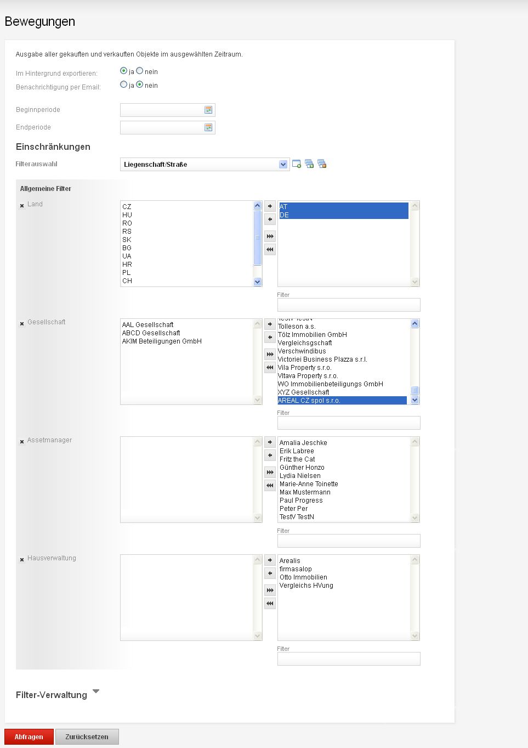Click the remove all filters icon

322,164
